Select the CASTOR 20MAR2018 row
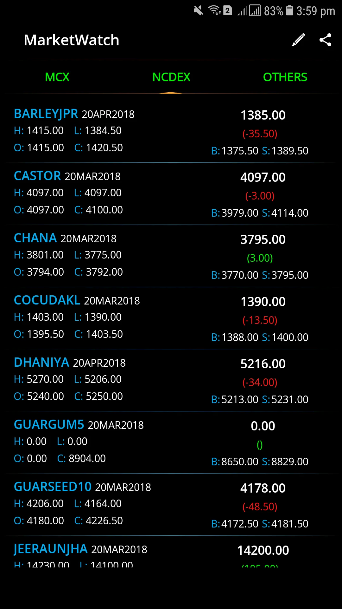Image resolution: width=342 pixels, height=609 pixels. tap(67, 176)
